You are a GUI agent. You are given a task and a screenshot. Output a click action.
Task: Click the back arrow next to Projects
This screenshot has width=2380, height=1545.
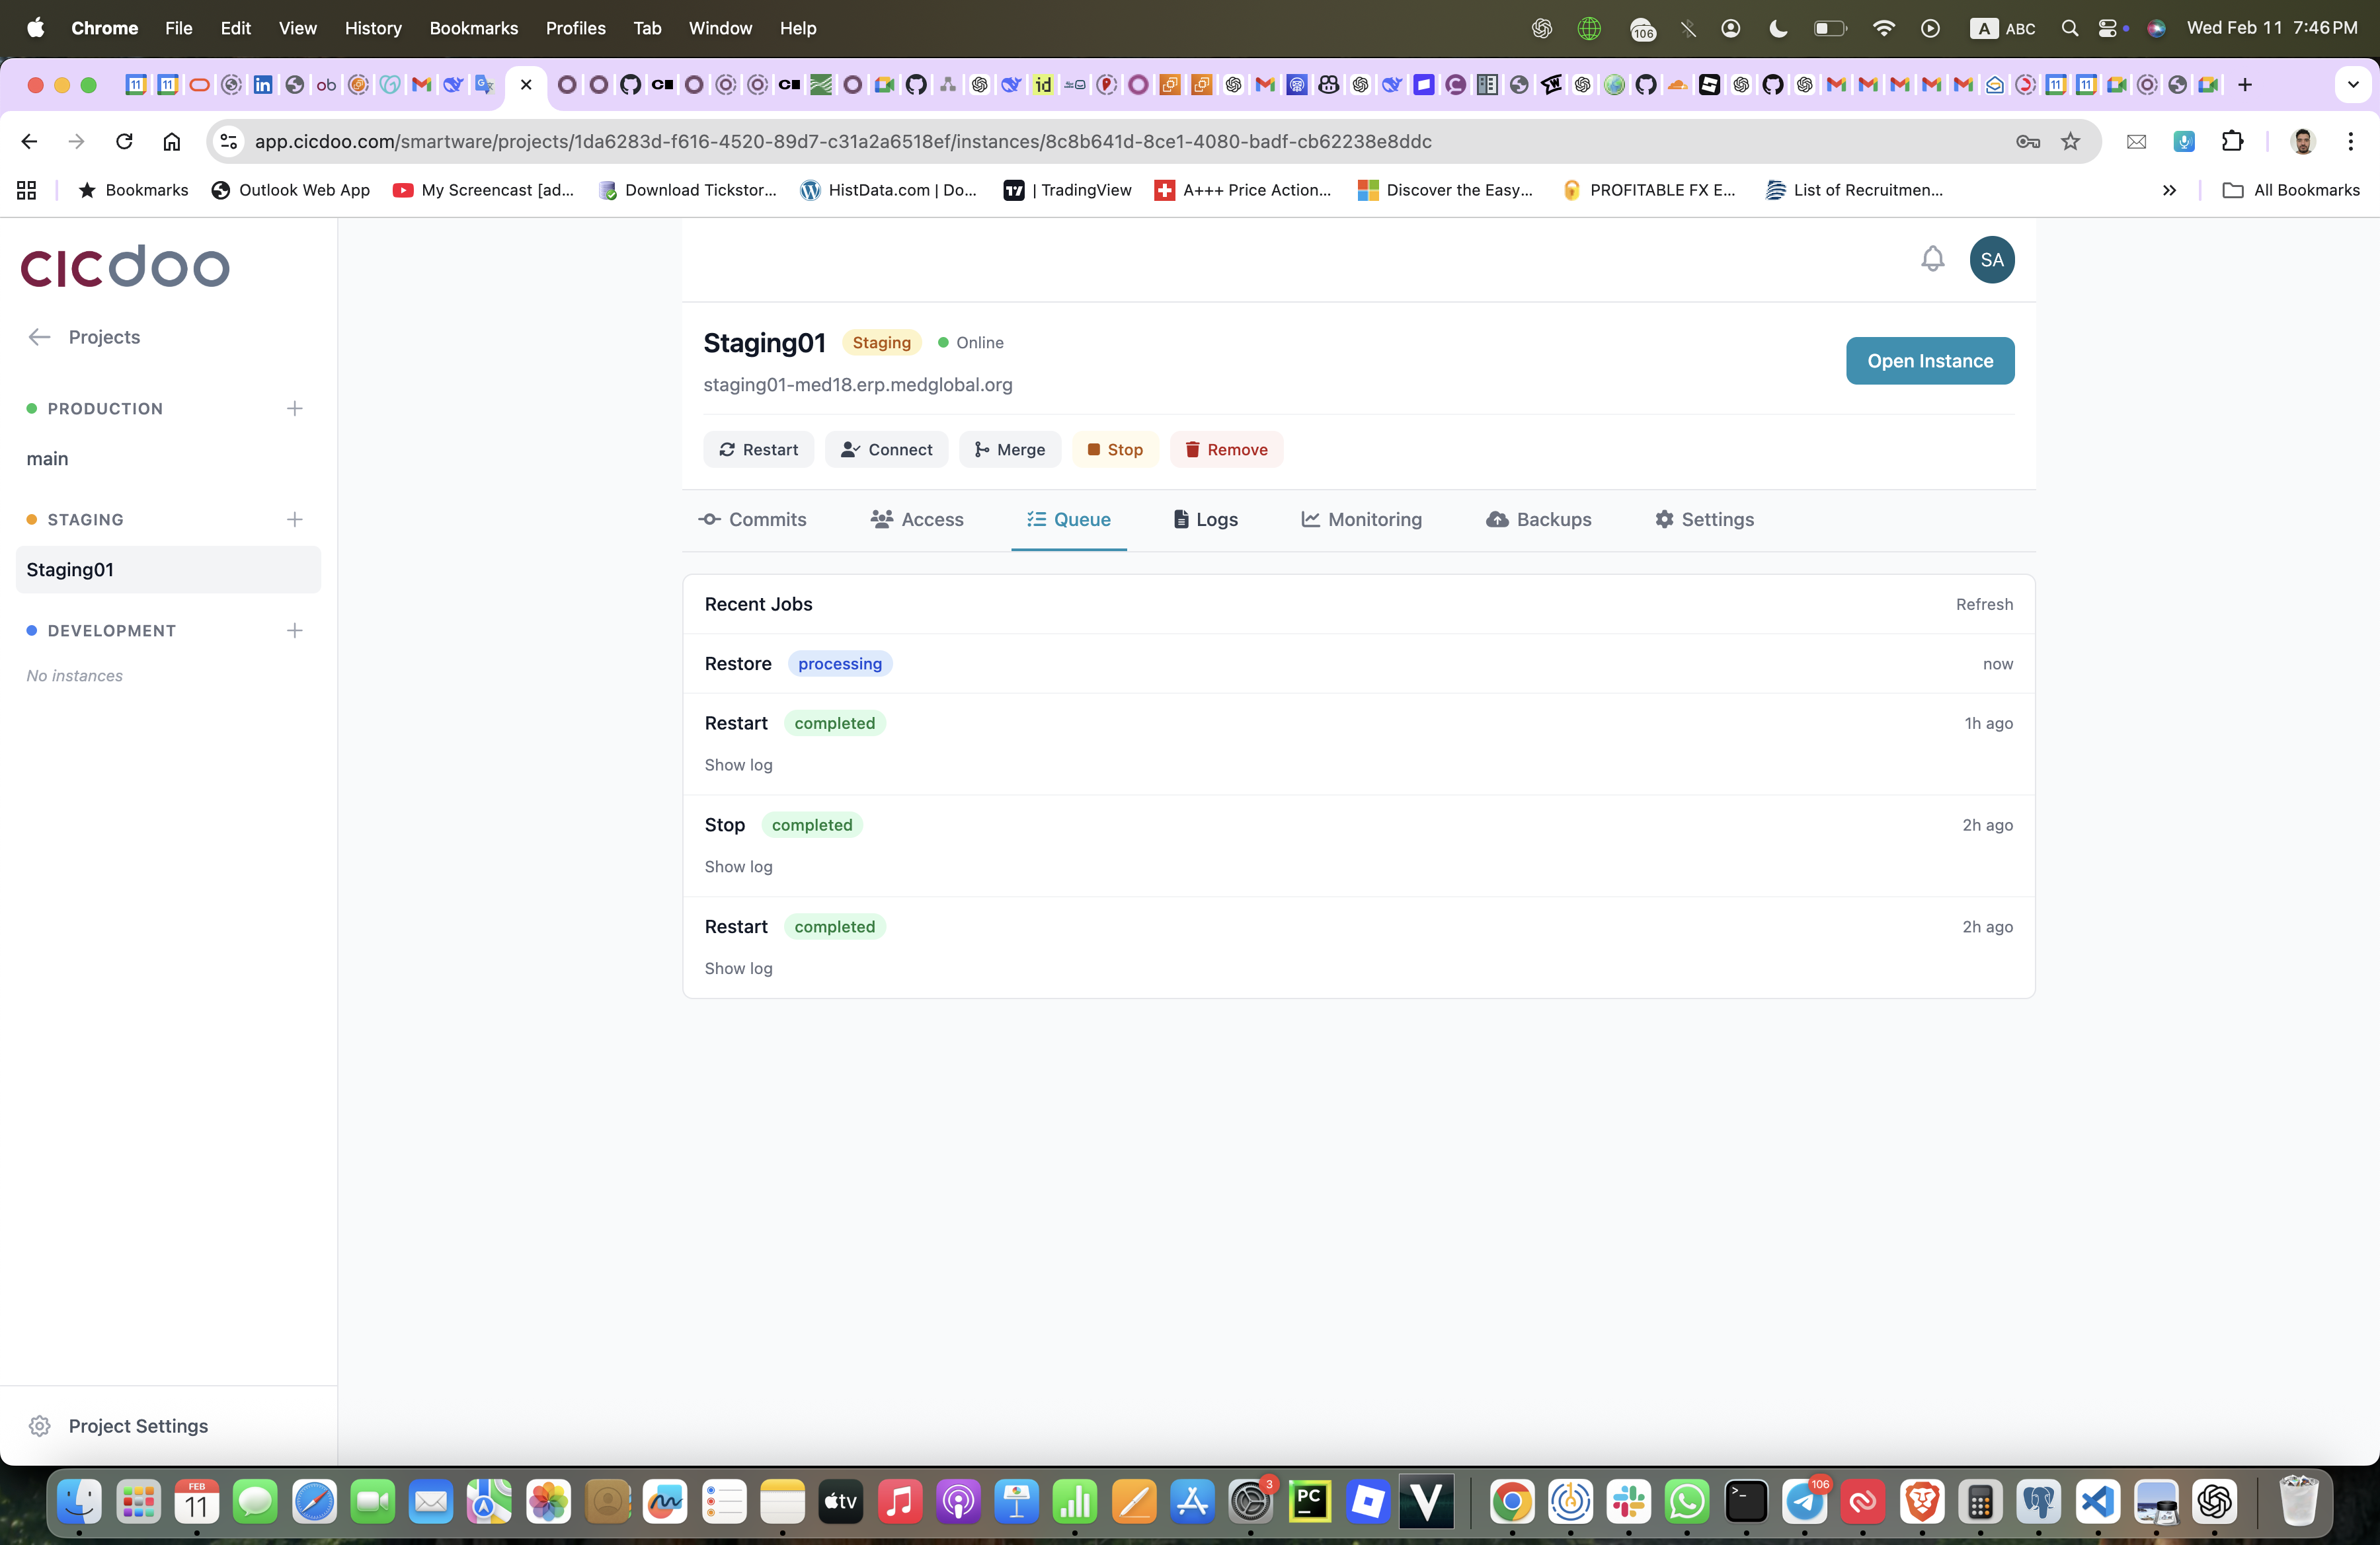(x=39, y=337)
